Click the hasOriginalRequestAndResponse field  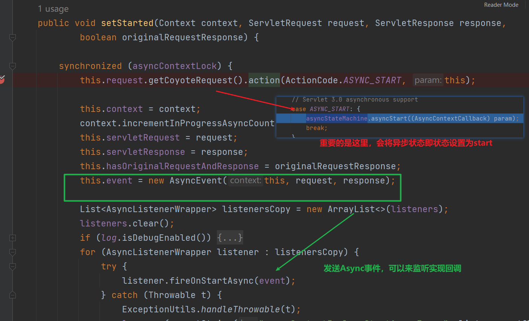(x=182, y=166)
